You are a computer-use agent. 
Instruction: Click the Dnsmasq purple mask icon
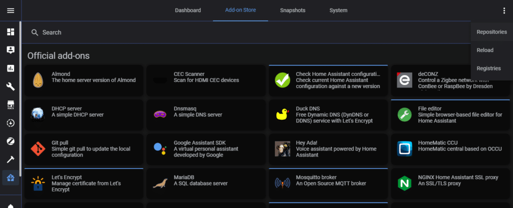160,114
